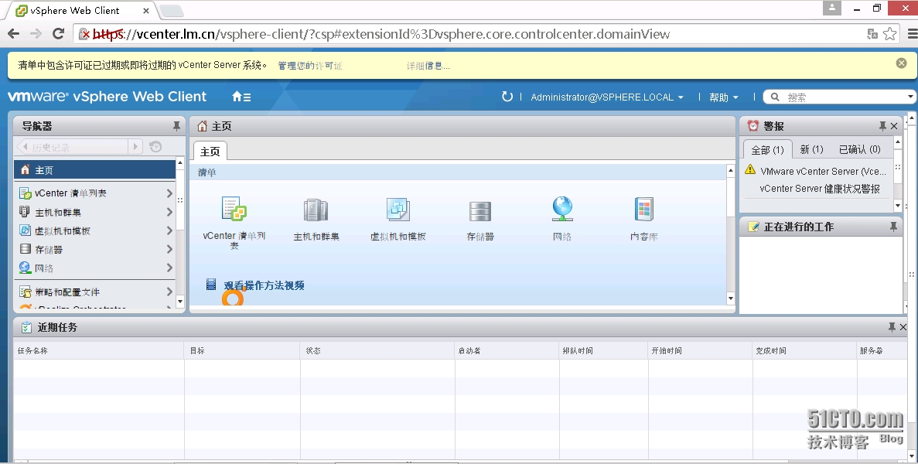
Task: Toggle the pin on the 导航器 panel
Action: click(177, 125)
